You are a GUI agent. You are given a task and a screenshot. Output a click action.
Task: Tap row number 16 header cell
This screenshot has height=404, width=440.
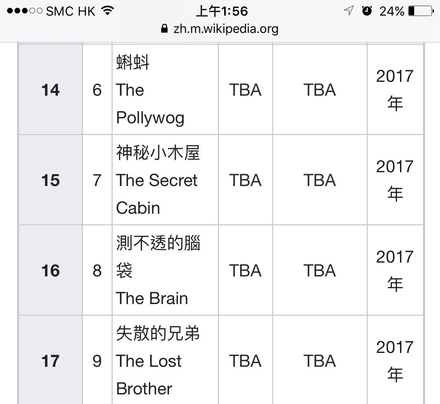coord(50,270)
